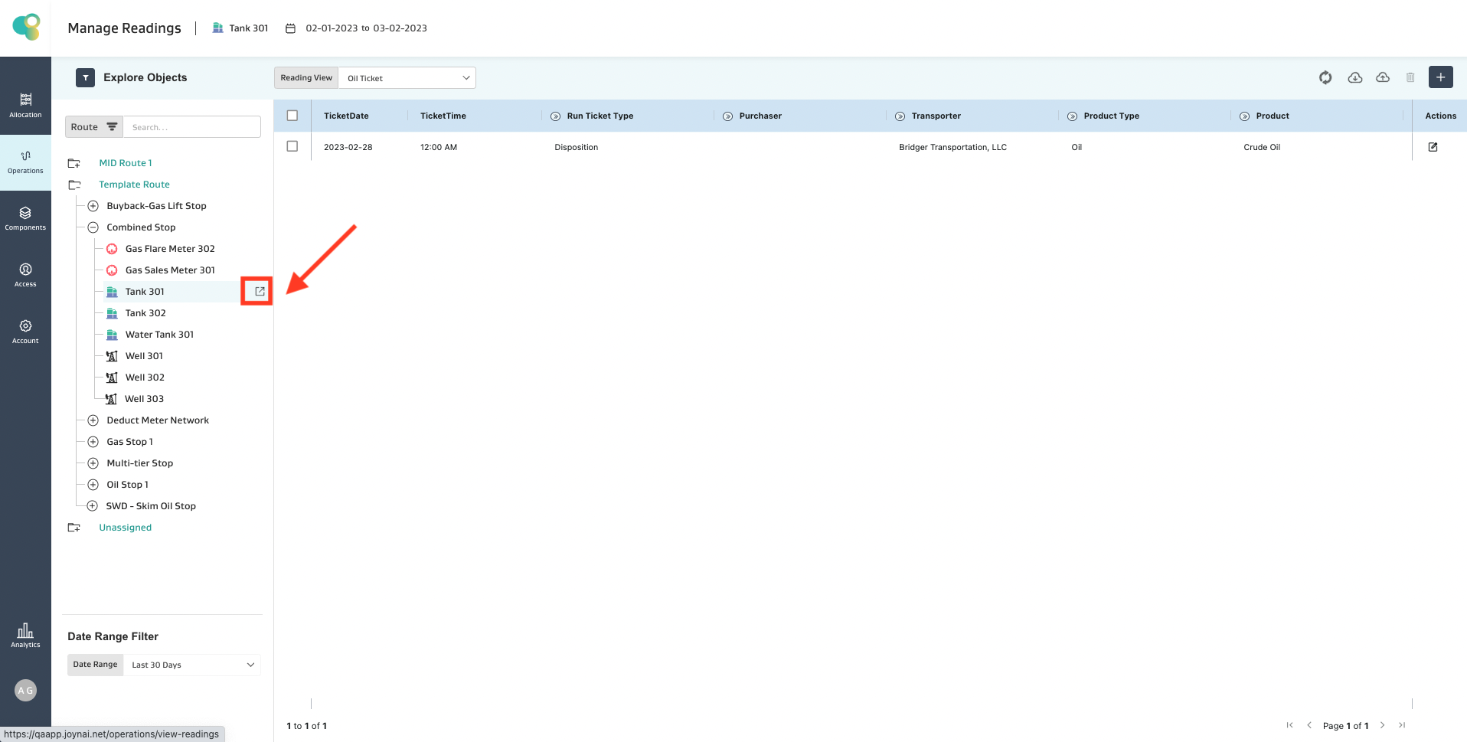Select Well 303 in the tree
1467x742 pixels.
coord(144,399)
